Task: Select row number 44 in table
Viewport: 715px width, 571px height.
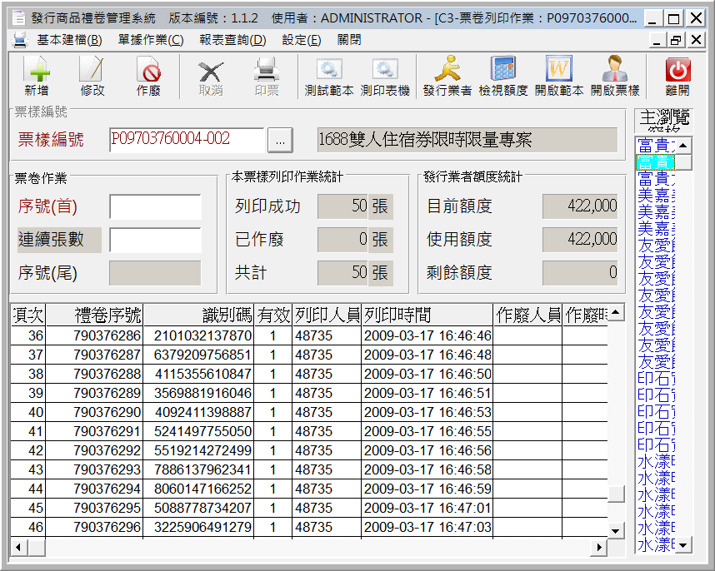Action: point(28,489)
